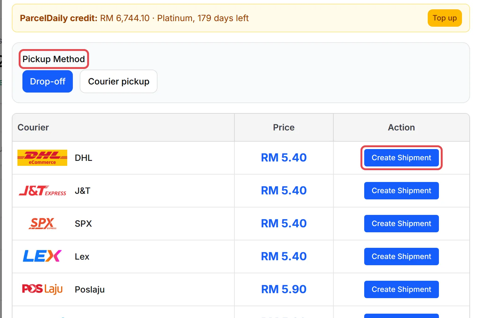Create Shipment with Lex
The width and height of the screenshot is (480, 318).
401,257
